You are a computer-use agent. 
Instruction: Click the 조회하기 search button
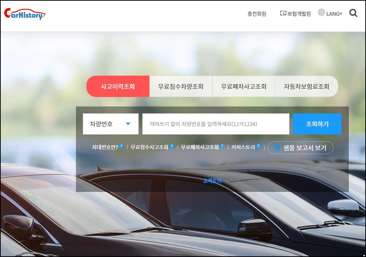tap(317, 124)
